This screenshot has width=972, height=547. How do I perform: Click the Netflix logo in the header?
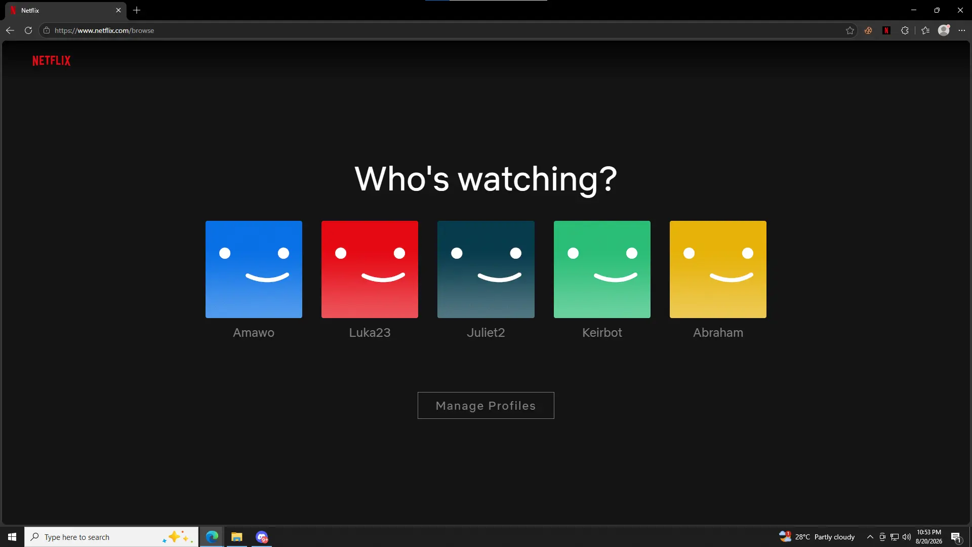point(52,61)
